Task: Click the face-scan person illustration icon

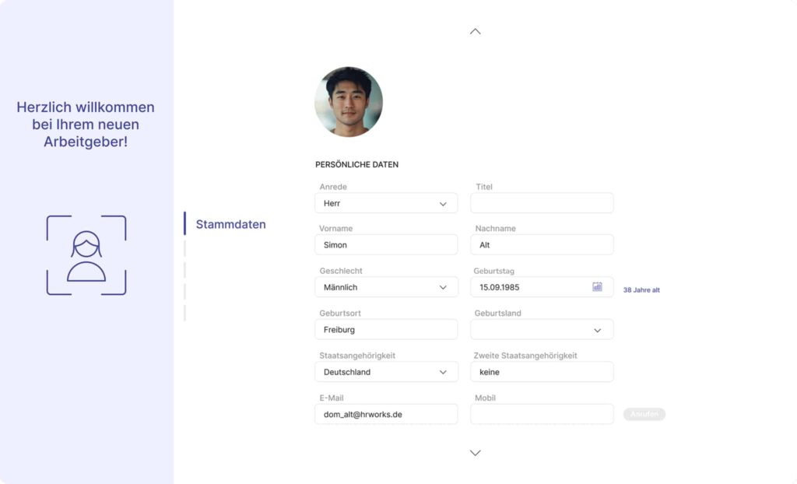Action: click(x=86, y=255)
